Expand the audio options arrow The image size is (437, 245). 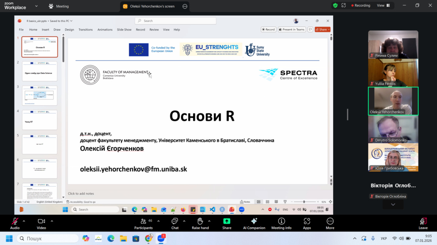click(x=24, y=221)
